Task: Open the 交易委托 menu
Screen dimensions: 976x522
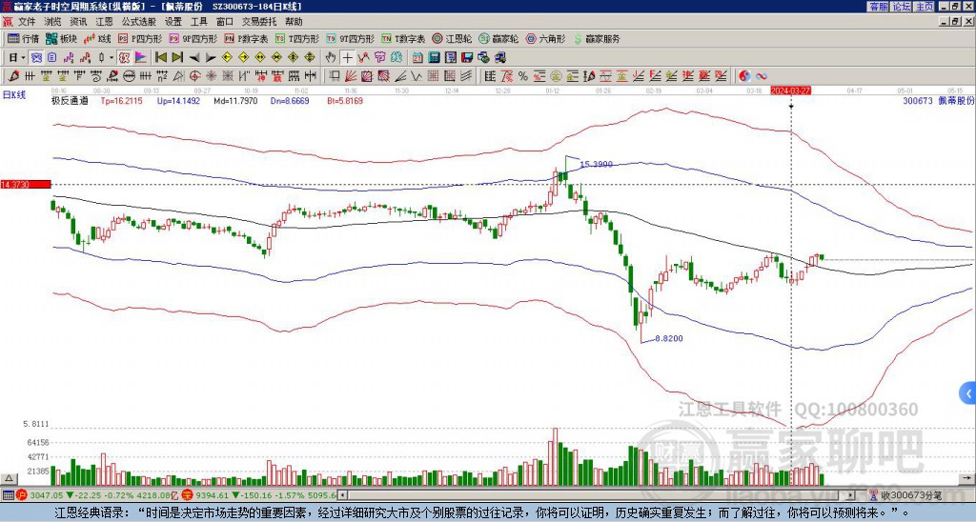Action: click(259, 22)
